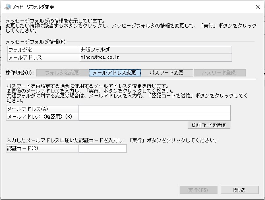Screen dimensions: 265x200
Task: Close the メッセージフォルダ変更 dialog with the X
Action: pos(258,7)
